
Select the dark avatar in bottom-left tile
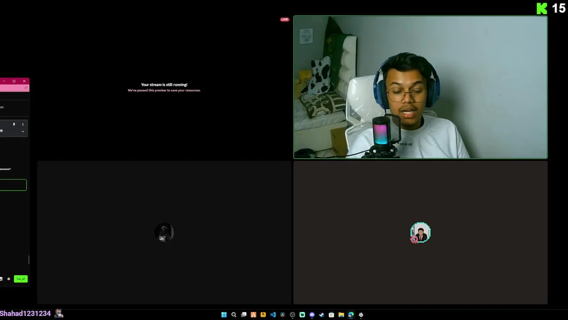164,233
